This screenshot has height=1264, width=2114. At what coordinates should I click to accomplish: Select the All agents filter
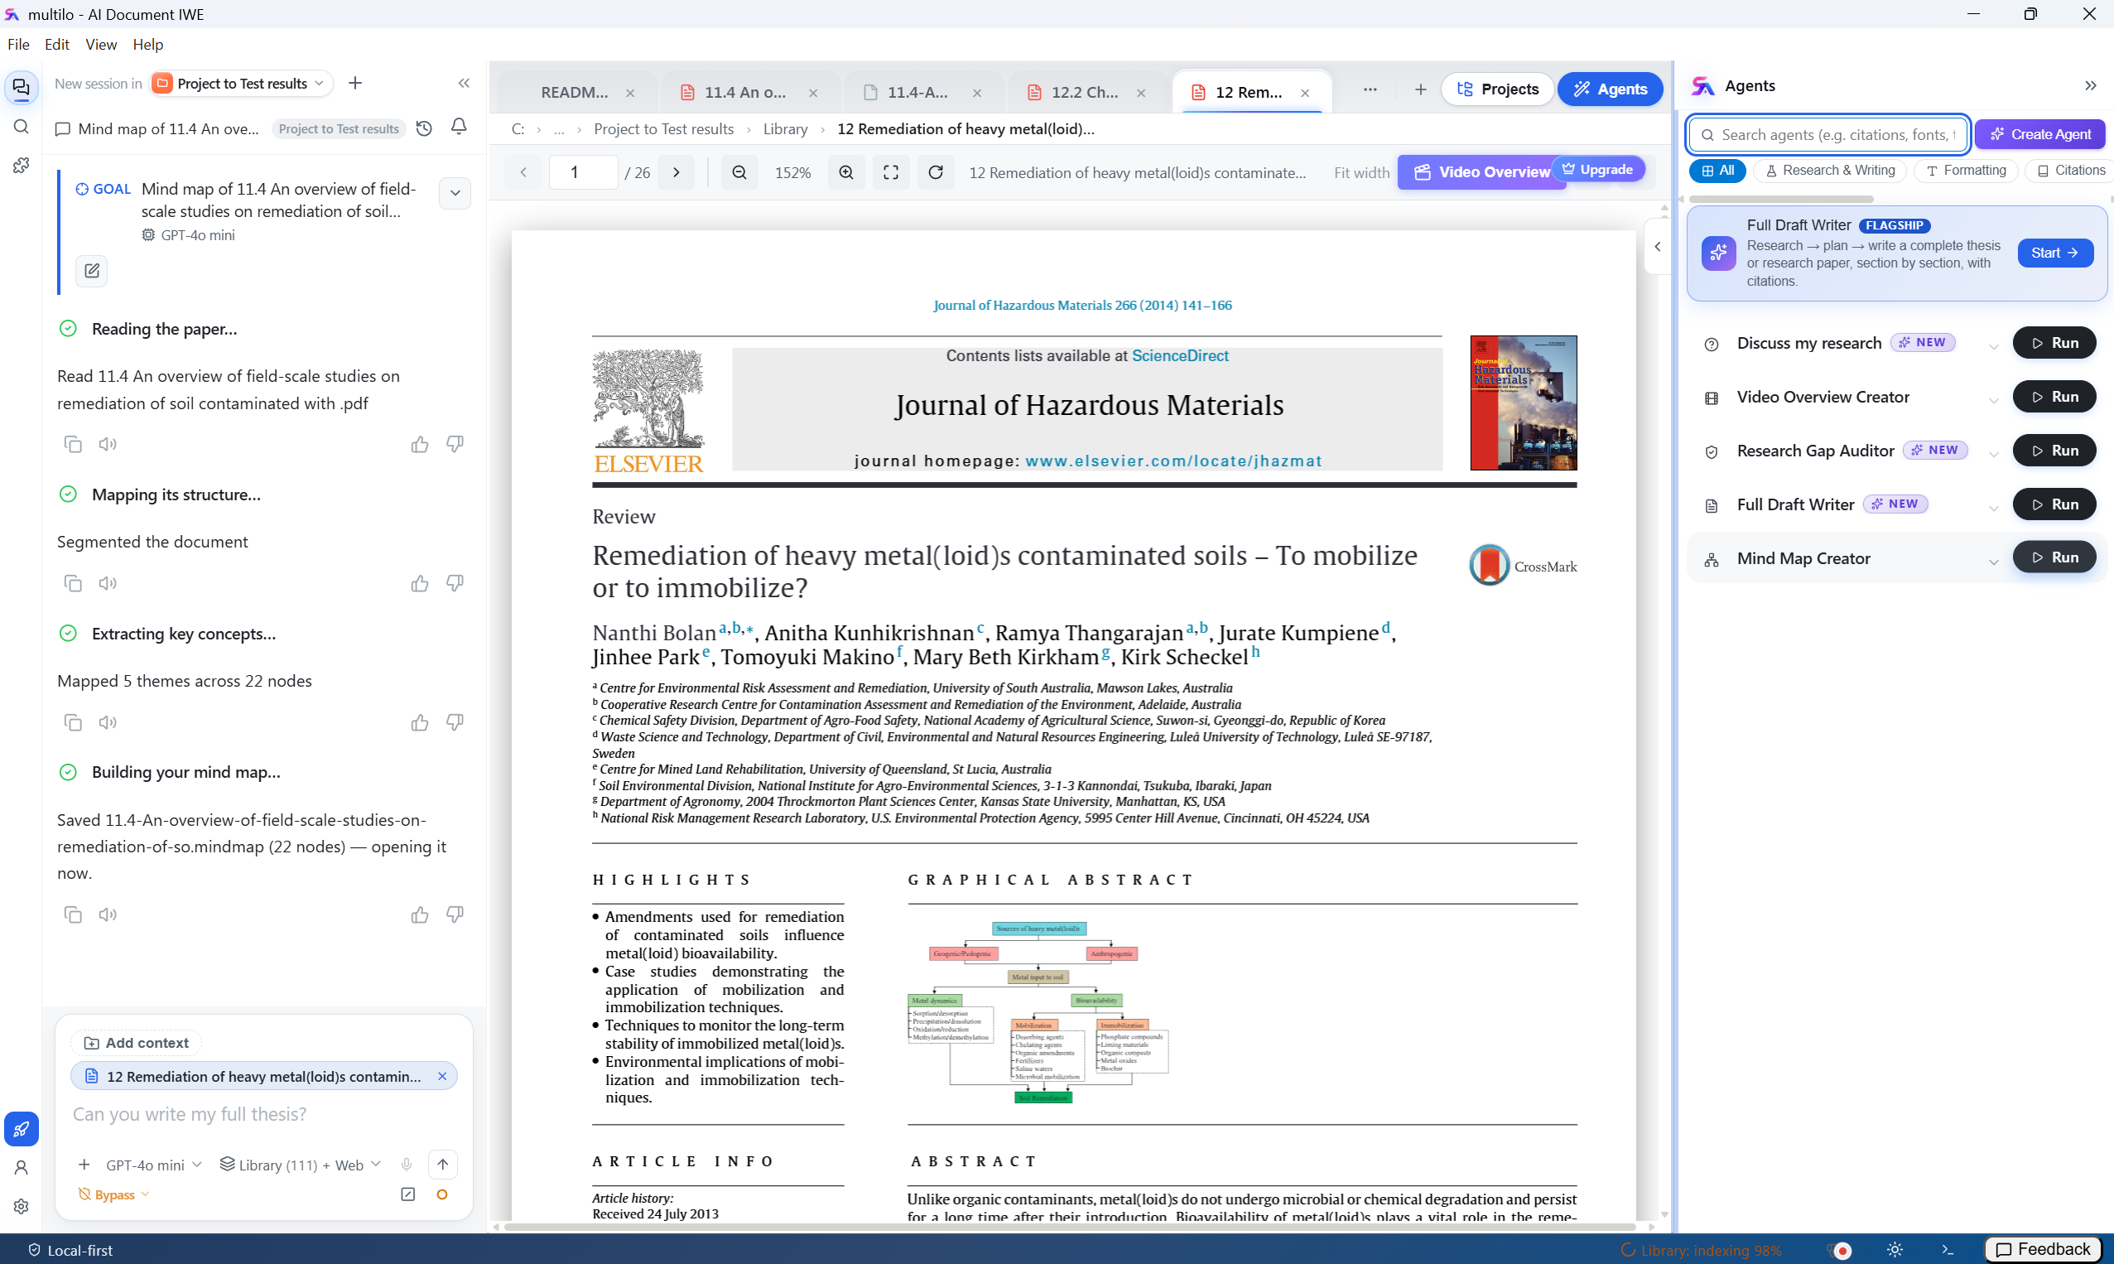(x=1718, y=171)
